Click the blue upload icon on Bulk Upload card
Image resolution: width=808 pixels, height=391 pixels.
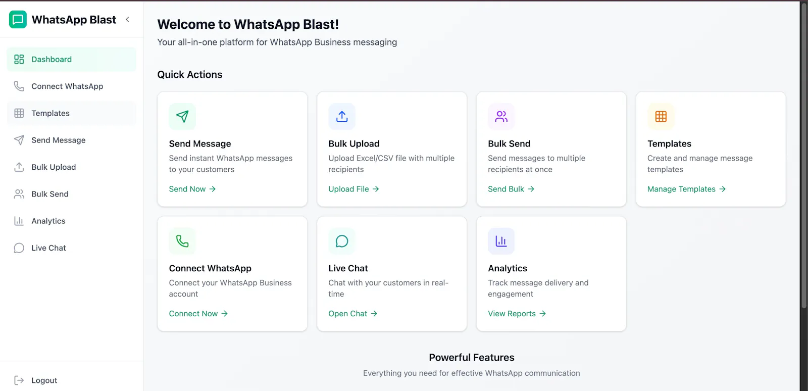pyautogui.click(x=342, y=117)
